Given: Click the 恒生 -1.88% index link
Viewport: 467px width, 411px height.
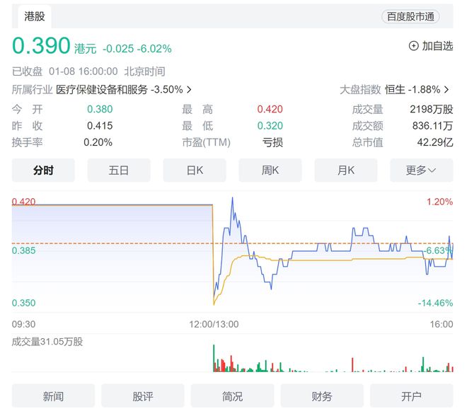Looking at the screenshot, I should pos(413,89).
